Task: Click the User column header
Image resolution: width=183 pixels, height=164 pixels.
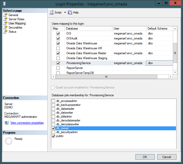Action: (x=129, y=29)
